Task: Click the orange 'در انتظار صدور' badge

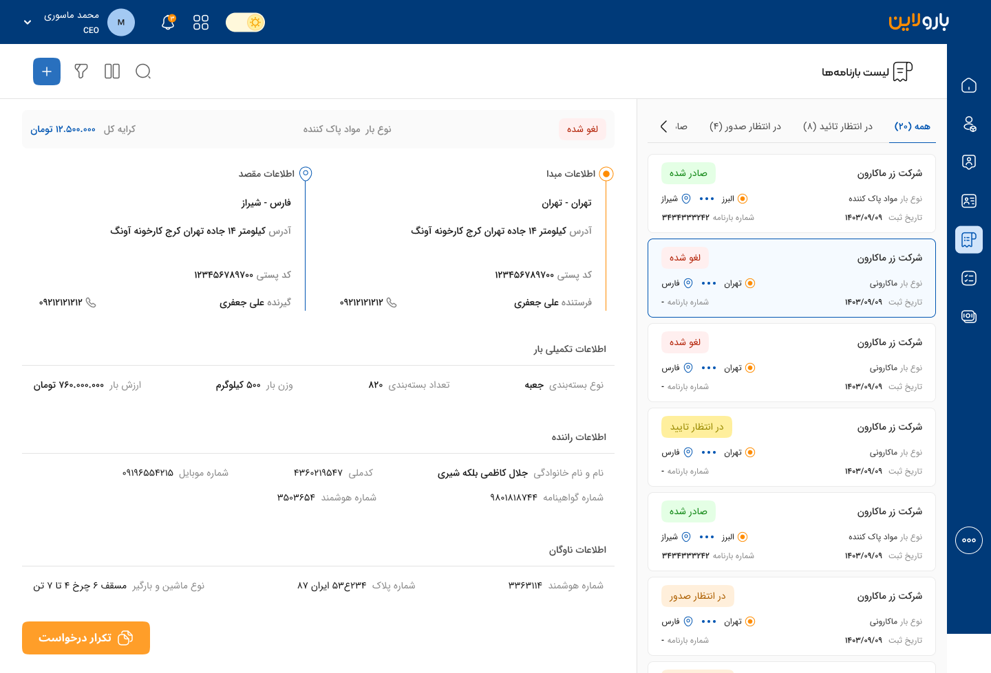Action: click(x=698, y=596)
